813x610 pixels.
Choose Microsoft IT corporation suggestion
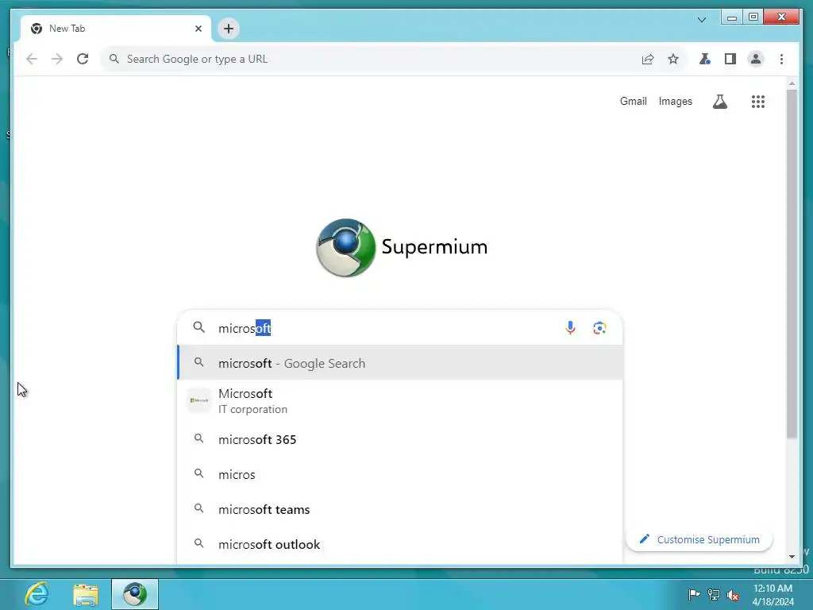coord(400,401)
